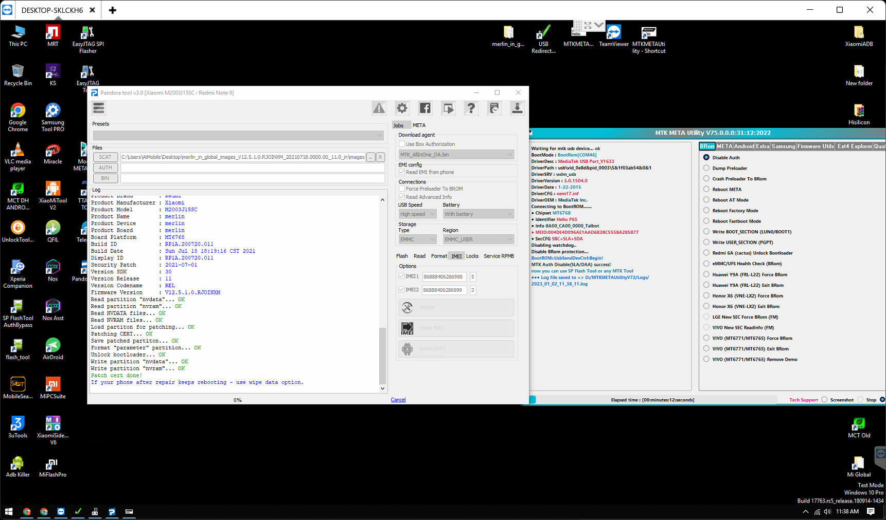Click the video tutorial toolbar icon
This screenshot has width=886, height=520.
448,108
